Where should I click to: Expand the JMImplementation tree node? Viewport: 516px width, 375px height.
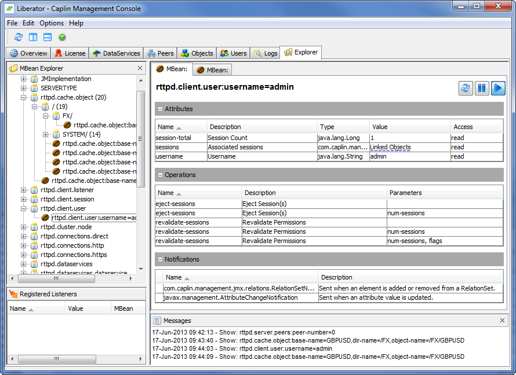23,79
